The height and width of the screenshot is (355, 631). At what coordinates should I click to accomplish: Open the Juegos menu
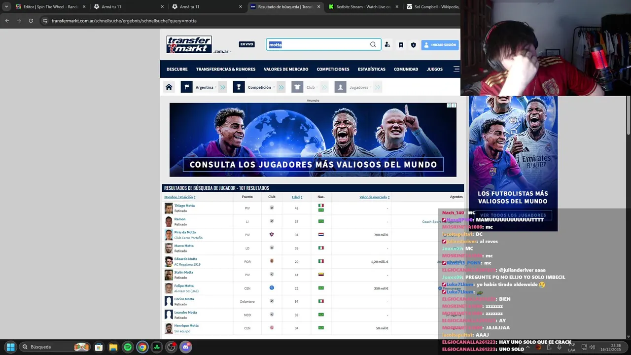coord(434,69)
